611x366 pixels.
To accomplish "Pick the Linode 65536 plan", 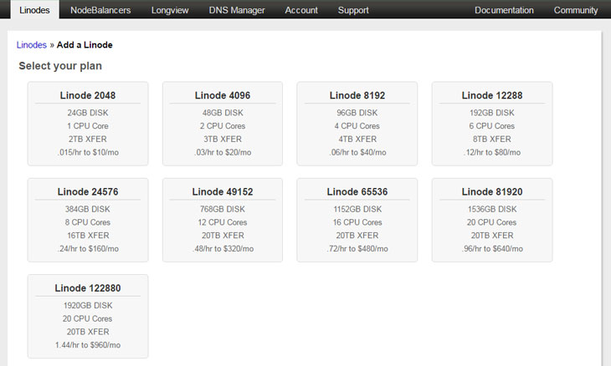I will coord(357,220).
